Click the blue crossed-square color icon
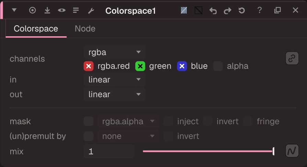This screenshot has height=167, width=307. click(184, 10)
